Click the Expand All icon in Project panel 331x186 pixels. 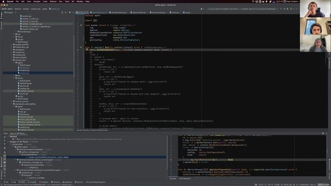62,12
